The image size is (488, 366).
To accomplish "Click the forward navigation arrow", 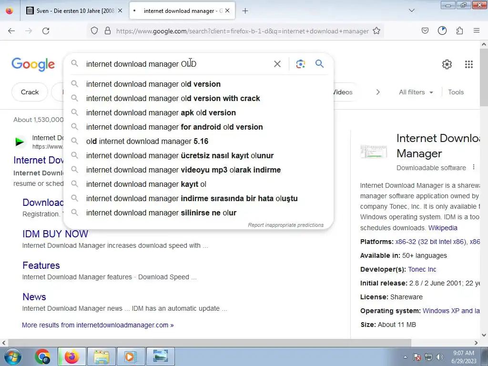I will tap(29, 31).
